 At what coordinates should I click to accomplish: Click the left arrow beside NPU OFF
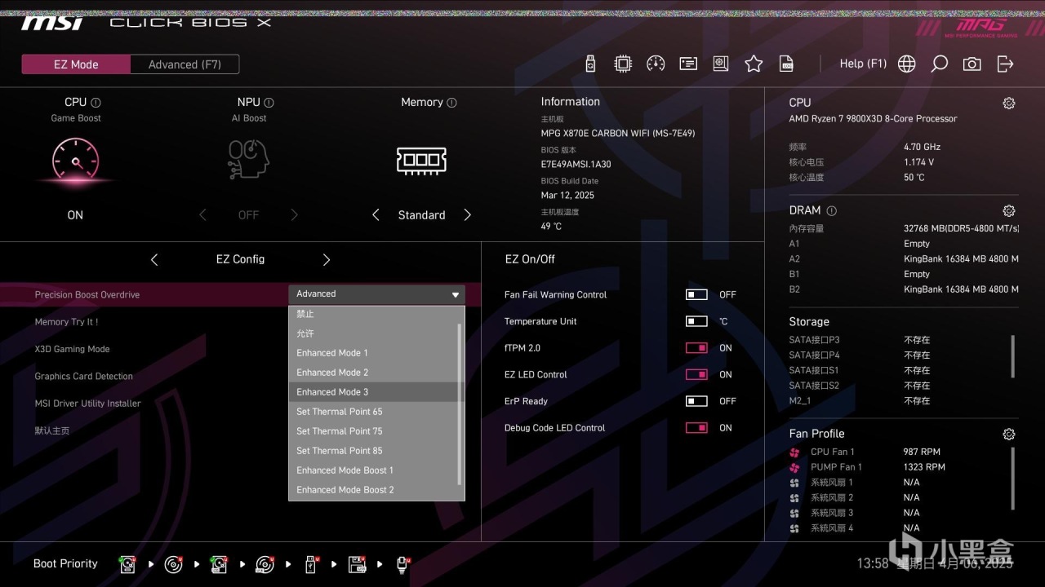coord(202,215)
